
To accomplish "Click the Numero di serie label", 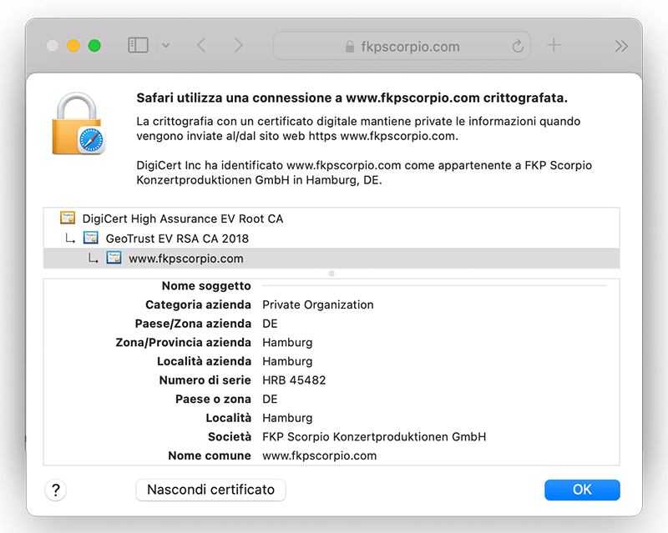I will pyautogui.click(x=205, y=380).
